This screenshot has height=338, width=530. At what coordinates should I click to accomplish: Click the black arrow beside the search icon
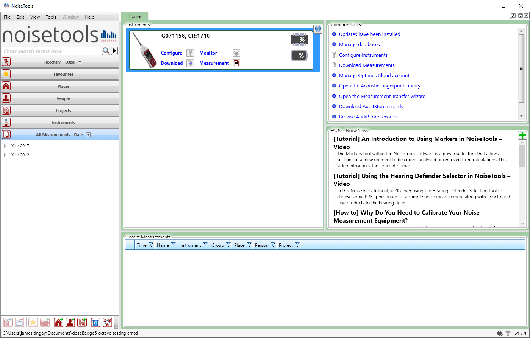pos(114,51)
